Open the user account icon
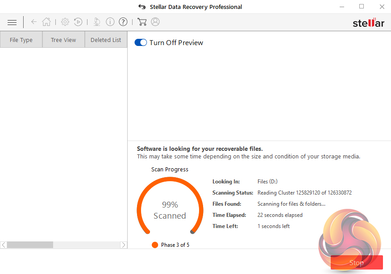This screenshot has height=274, width=391. pos(155,22)
